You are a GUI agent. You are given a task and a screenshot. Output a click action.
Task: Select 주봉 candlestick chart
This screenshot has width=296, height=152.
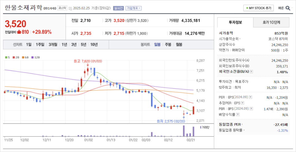click(x=168, y=44)
